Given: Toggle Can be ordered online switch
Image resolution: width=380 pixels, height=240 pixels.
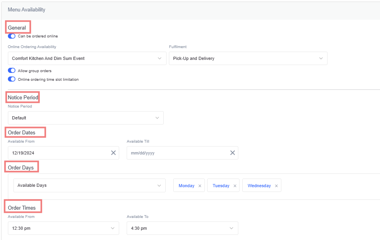Looking at the screenshot, I should pyautogui.click(x=11, y=36).
